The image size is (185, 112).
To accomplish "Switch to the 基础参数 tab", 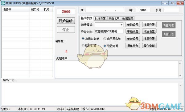I will pyautogui.click(x=86, y=18).
